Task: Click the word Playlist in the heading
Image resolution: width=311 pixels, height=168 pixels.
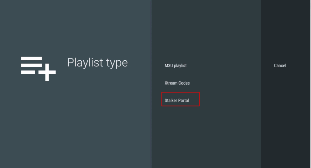Action: (x=85, y=62)
